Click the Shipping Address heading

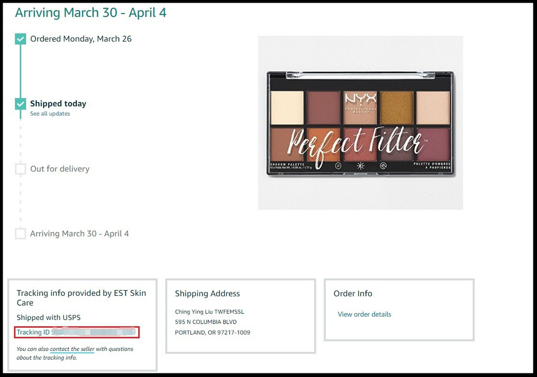click(x=208, y=294)
